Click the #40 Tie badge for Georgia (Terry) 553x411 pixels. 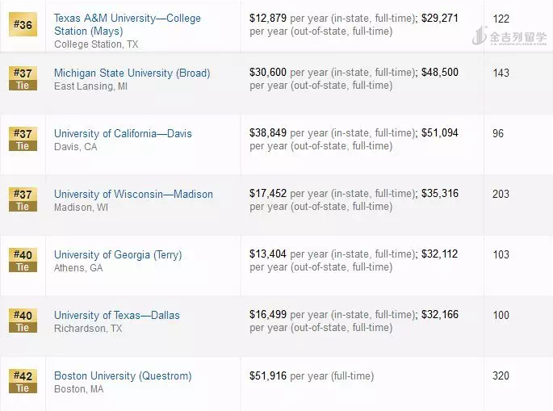click(x=23, y=260)
